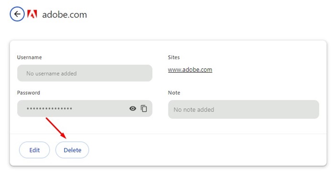The width and height of the screenshot is (335, 196).
Task: Reveal the password with the eye icon
Action: pos(133,109)
